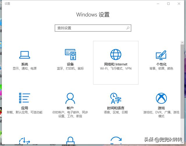Click the 显示、通知、电源 description text

25,68
